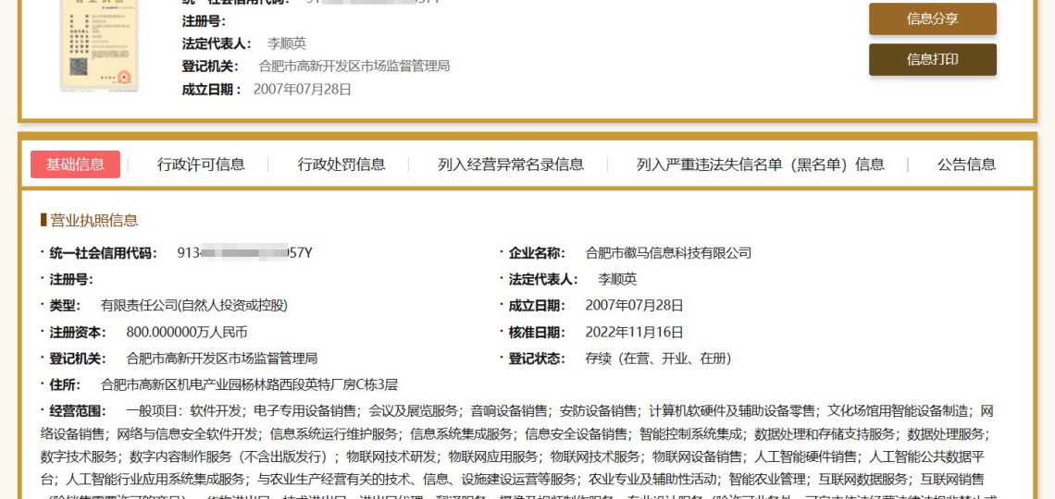Go to 列入经营异常名录信息 tab
The width and height of the screenshot is (1055, 499).
click(x=511, y=164)
